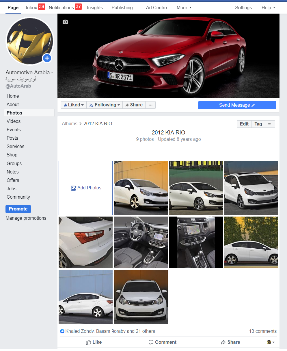This screenshot has width=287, height=351.
Task: Click the cover photo camera icon
Action: click(66, 22)
